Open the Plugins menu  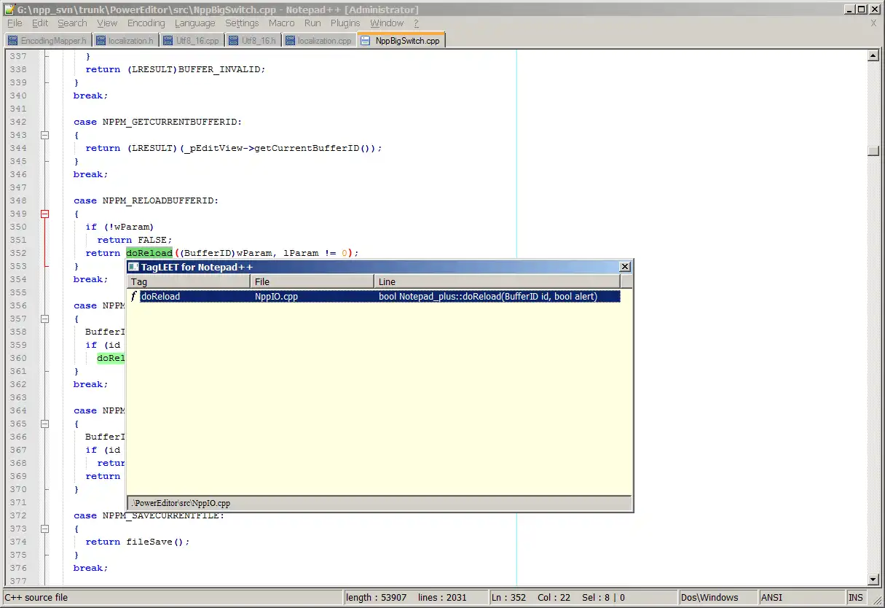tap(345, 23)
